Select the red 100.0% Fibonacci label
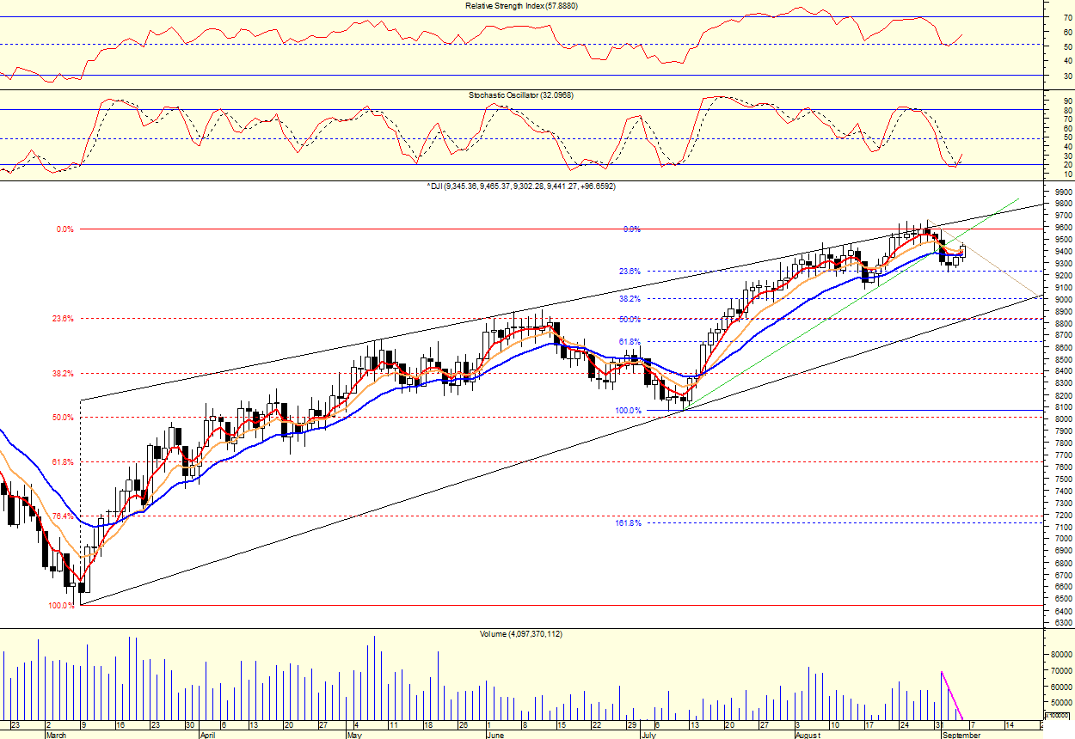Viewport: 1075px width, 739px height. [60, 606]
